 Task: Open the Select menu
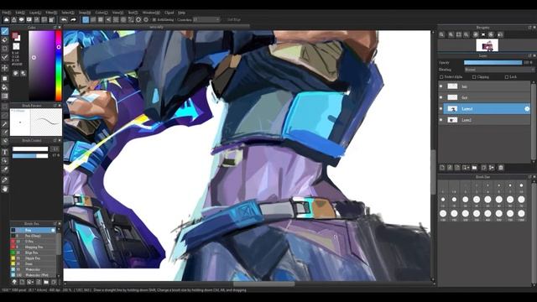[67, 13]
